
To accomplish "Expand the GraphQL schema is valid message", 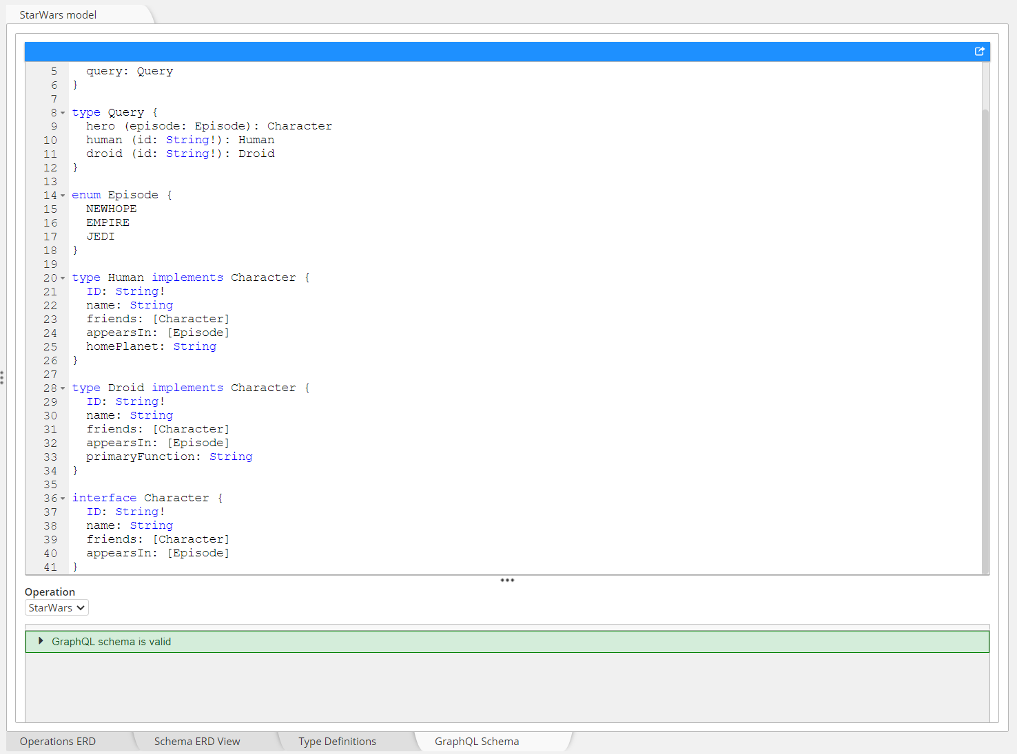I will (x=41, y=641).
